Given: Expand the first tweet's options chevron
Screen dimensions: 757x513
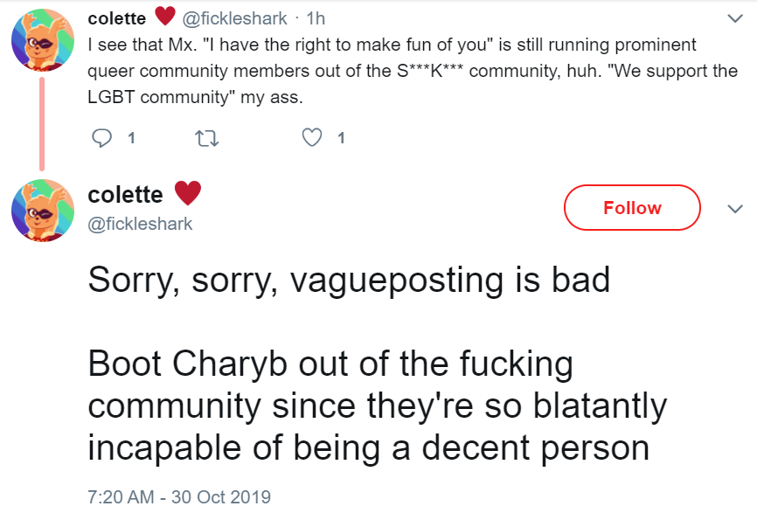Looking at the screenshot, I should click(734, 17).
